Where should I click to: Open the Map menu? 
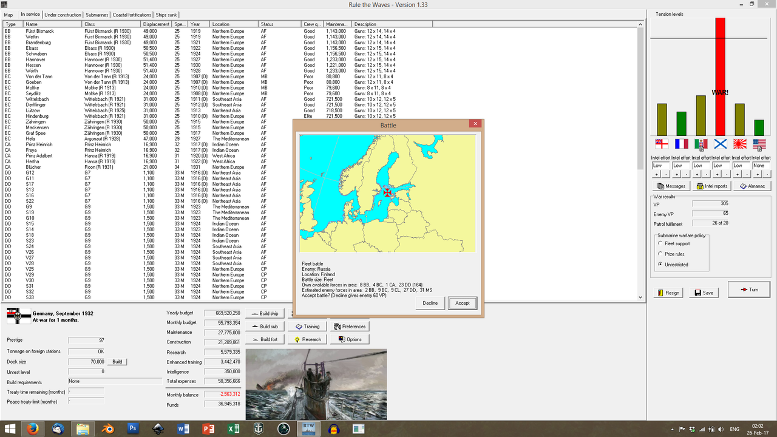[8, 15]
